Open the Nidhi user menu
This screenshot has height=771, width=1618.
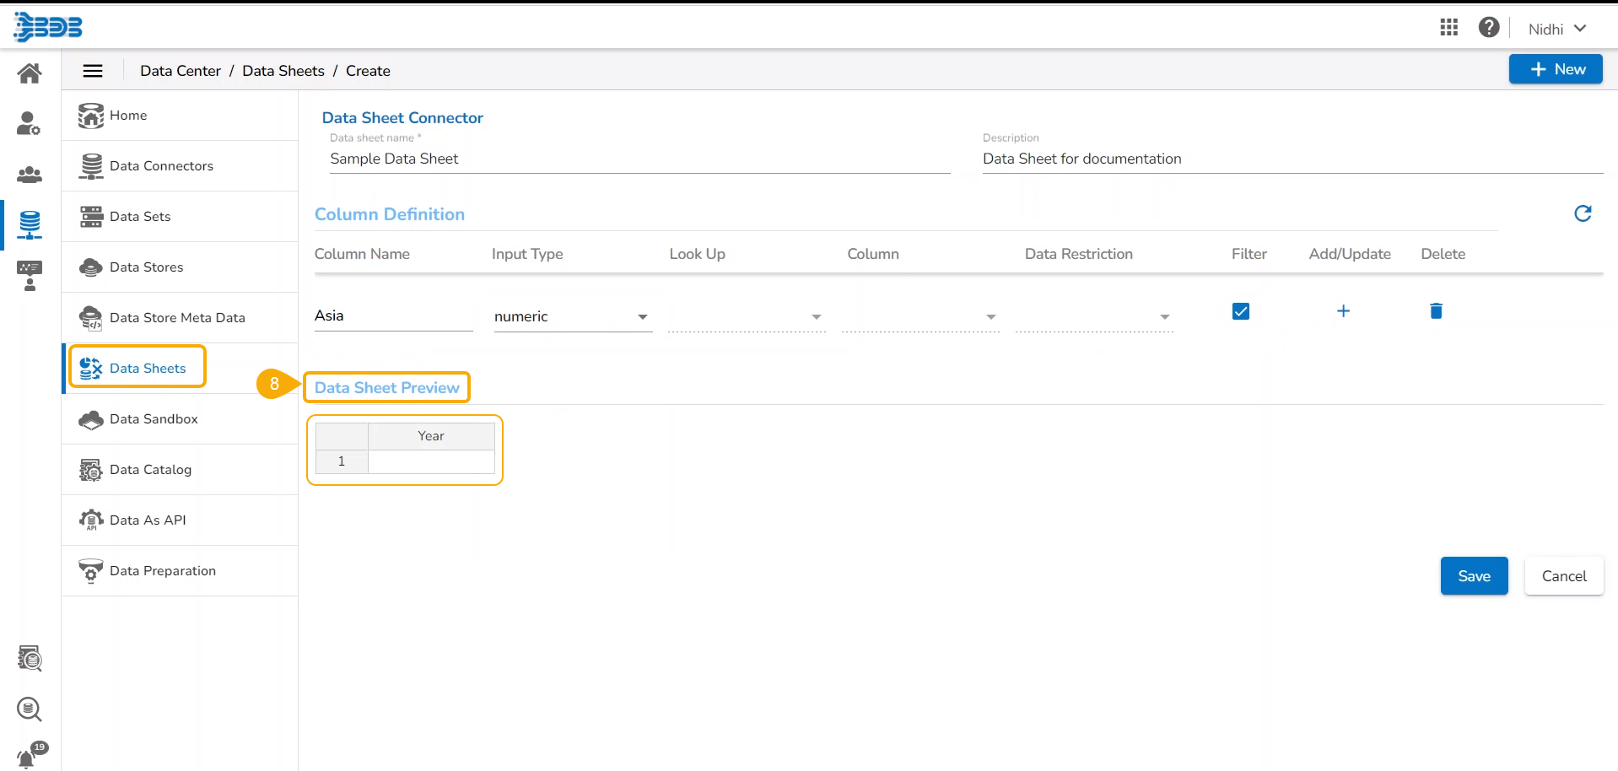tap(1556, 29)
